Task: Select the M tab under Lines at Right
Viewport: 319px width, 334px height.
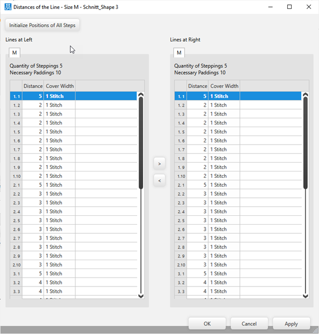Action: pyautogui.click(x=179, y=53)
